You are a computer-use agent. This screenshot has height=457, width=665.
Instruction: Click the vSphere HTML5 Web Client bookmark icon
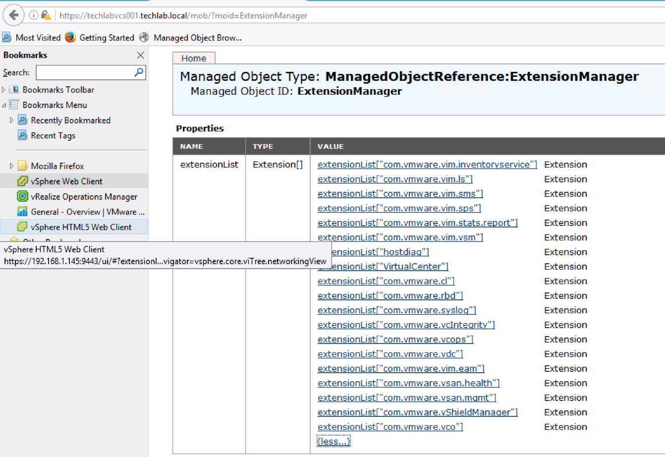tap(22, 227)
